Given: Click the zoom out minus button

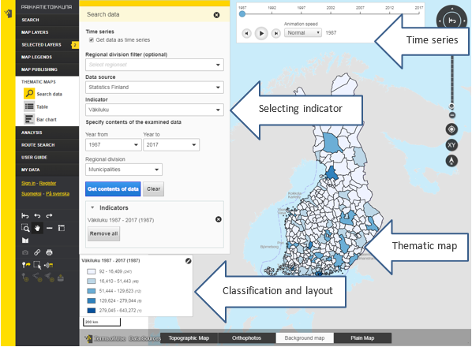Looking at the screenshot, I should (451, 115).
